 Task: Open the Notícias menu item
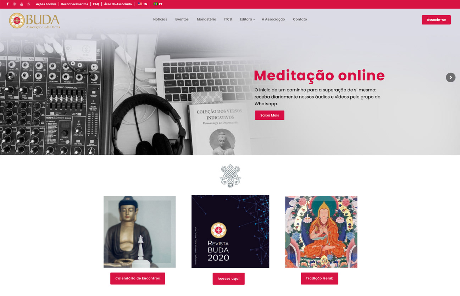coord(160,19)
